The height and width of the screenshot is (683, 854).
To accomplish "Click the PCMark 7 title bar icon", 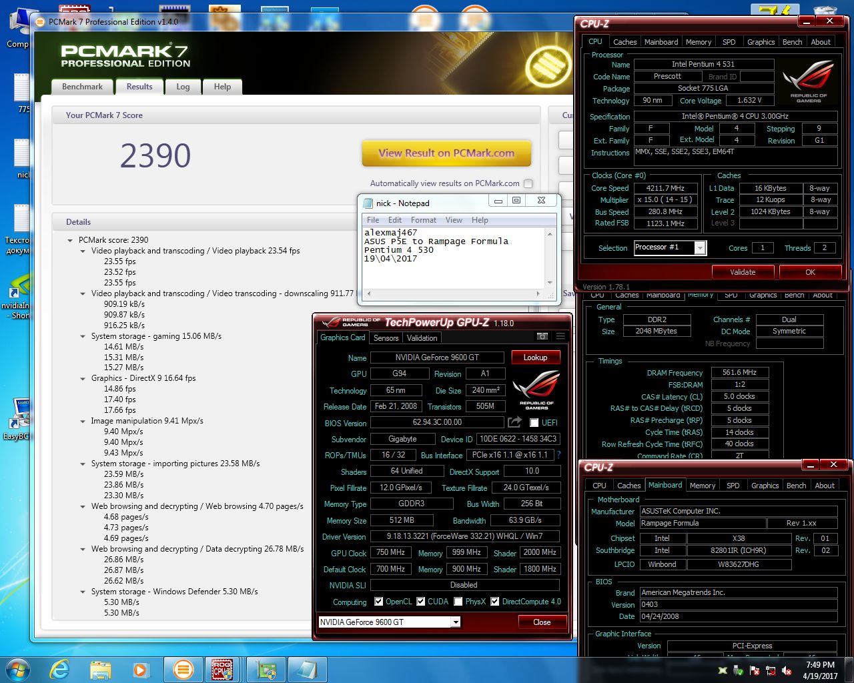I will [x=41, y=22].
